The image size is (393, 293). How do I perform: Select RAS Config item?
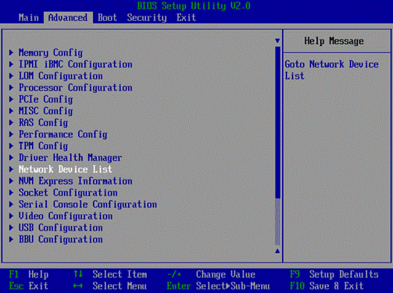tap(43, 123)
